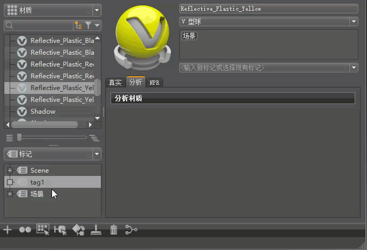The height and width of the screenshot is (250, 367).
Task: Click the horizontal scrollbar thumb
Action: [45, 125]
